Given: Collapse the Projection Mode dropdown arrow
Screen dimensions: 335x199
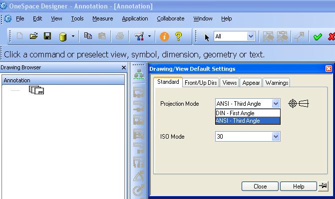Looking at the screenshot, I should [276, 104].
